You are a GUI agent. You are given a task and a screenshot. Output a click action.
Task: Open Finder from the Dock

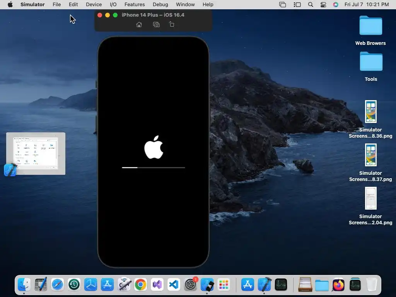[24, 285]
